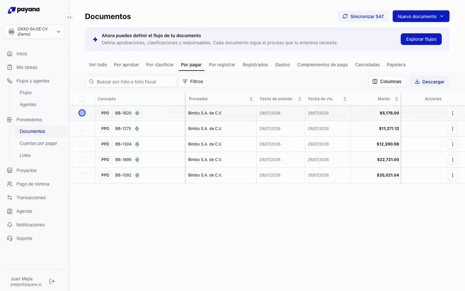Click the $35,021.04 amount cell
The image size is (465, 291).
tap(375, 175)
